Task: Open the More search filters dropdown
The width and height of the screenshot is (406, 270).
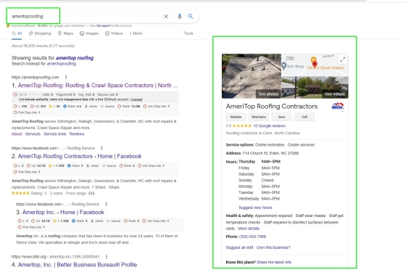Action: click(136, 33)
